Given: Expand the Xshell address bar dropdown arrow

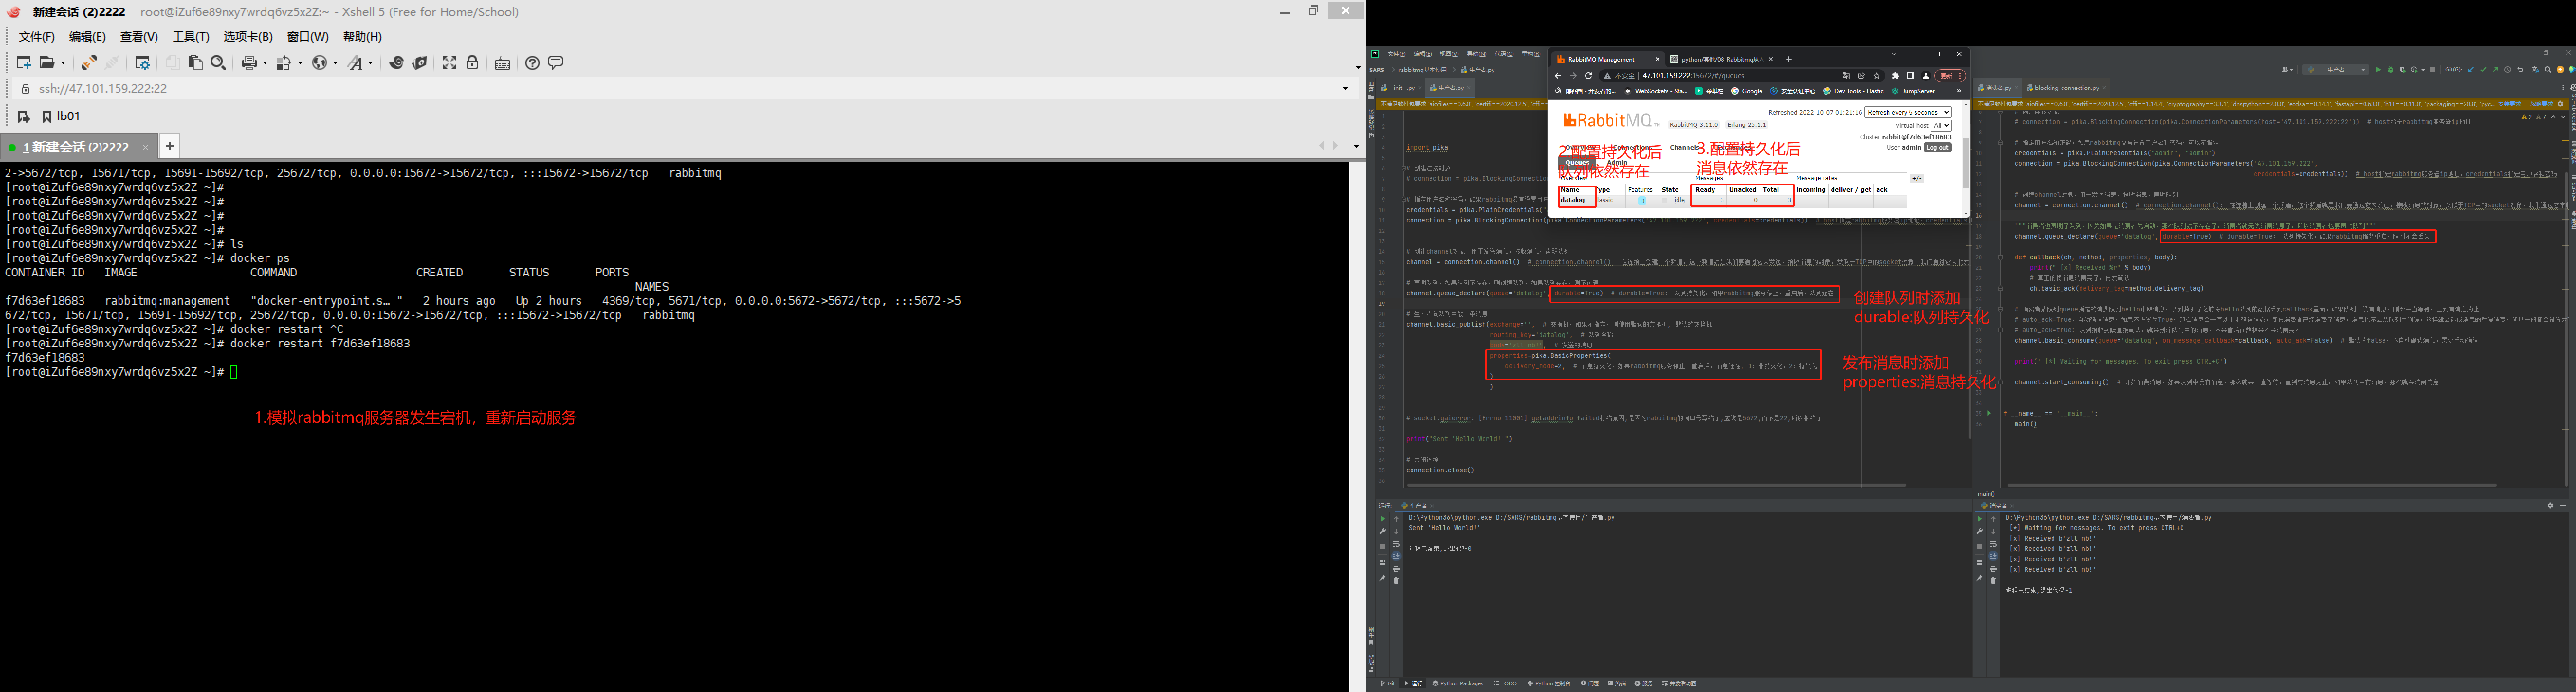Looking at the screenshot, I should pos(1345,88).
